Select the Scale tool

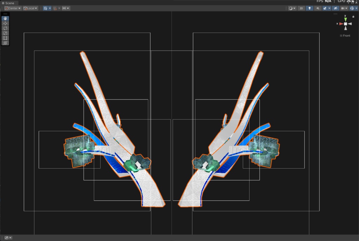coord(5,33)
